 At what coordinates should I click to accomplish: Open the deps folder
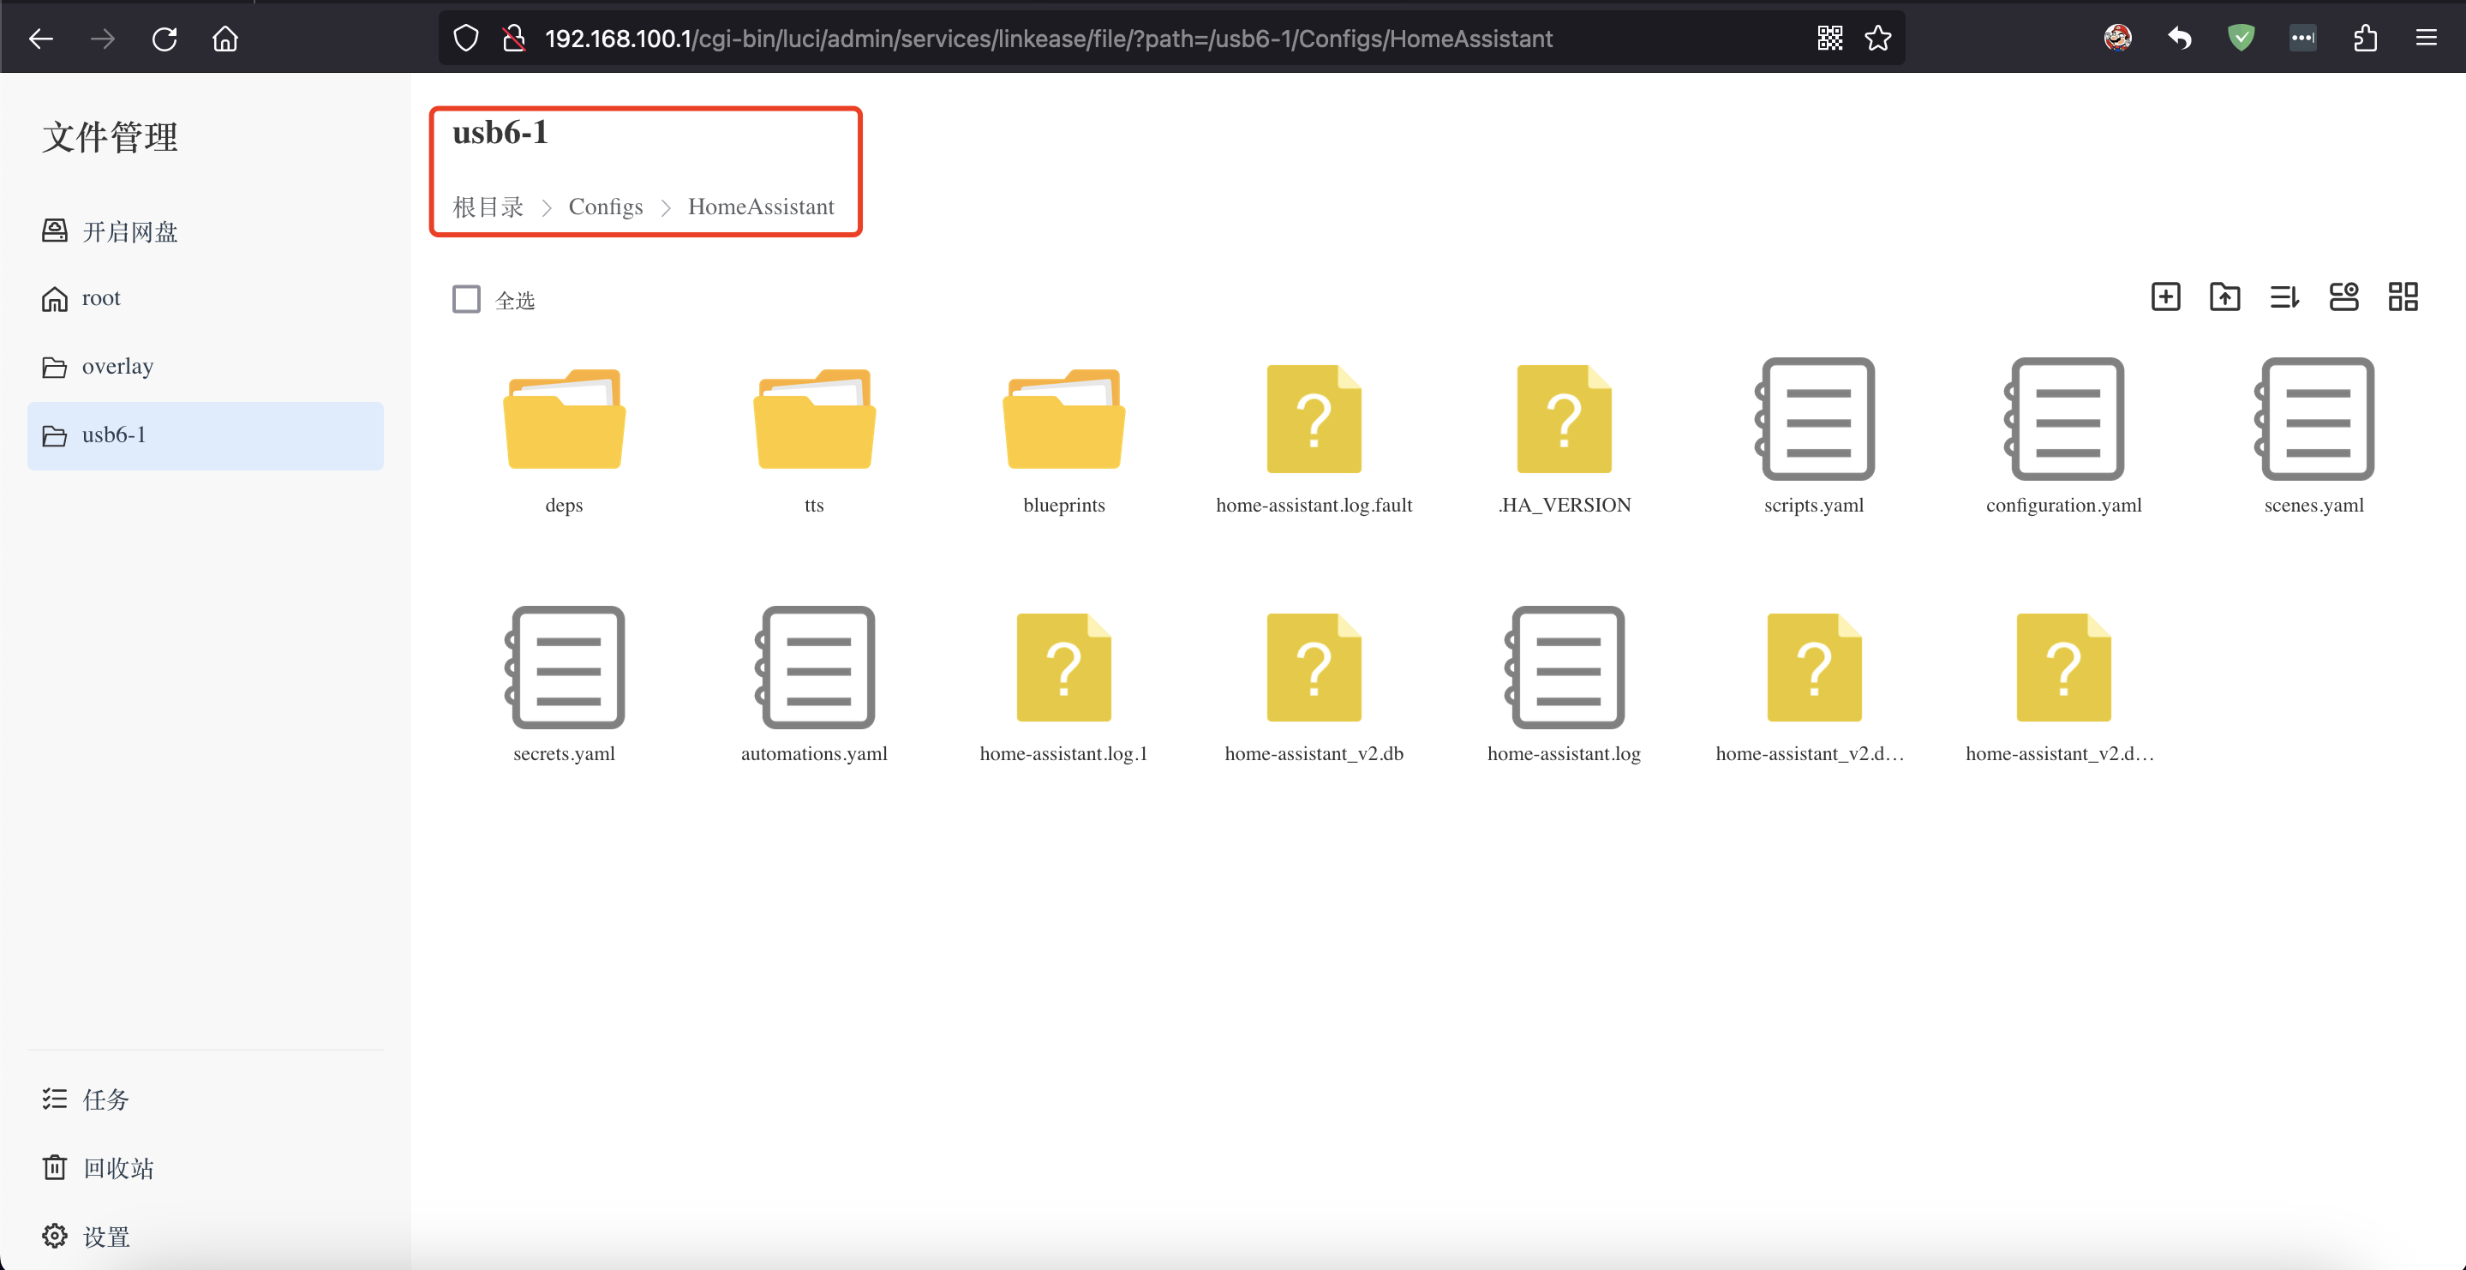click(564, 418)
